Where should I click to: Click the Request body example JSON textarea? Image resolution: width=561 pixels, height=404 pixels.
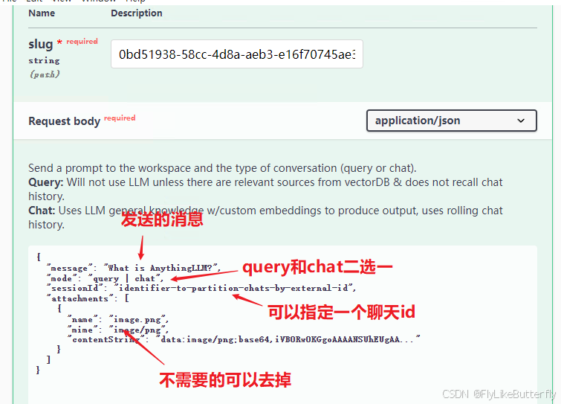[282, 324]
